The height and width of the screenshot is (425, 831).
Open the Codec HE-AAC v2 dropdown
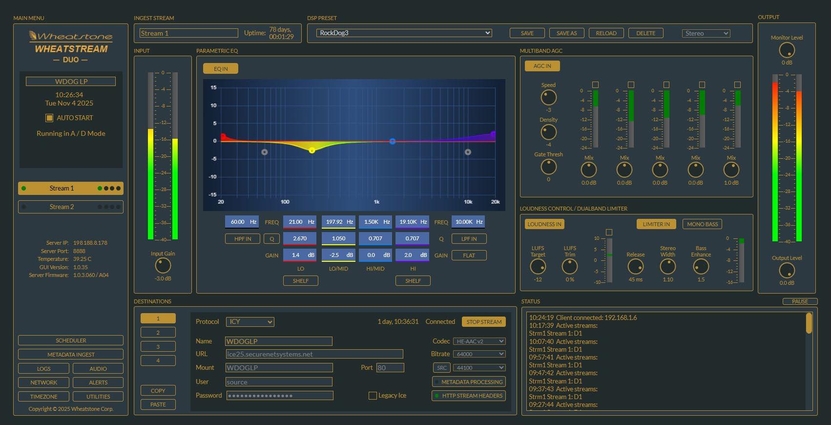(x=479, y=341)
